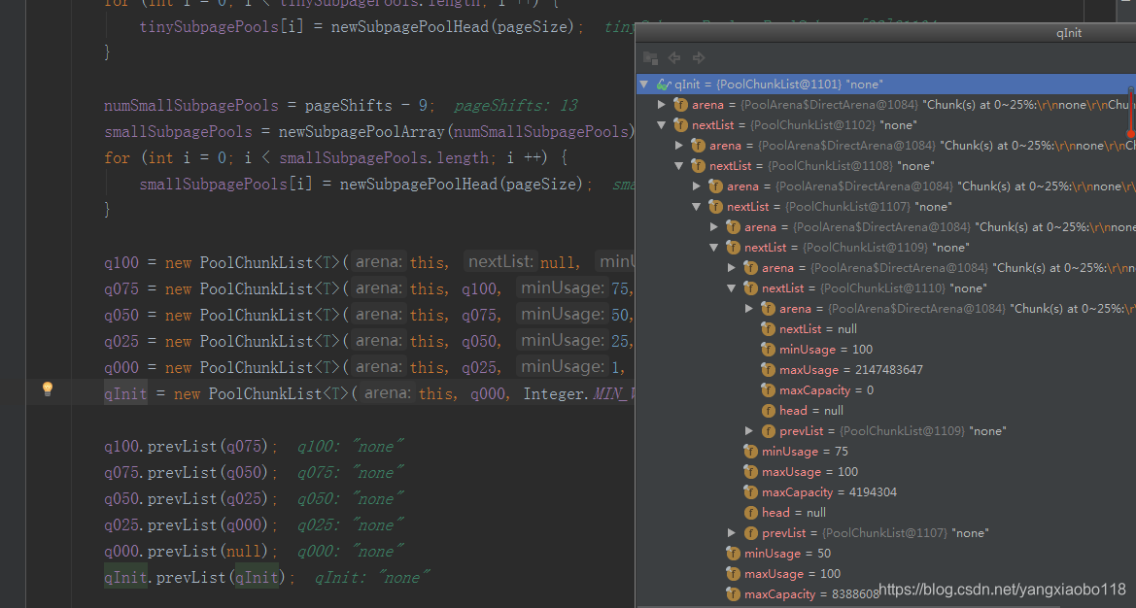The width and height of the screenshot is (1136, 608).
Task: Click the qInit.prevList(qInit) statement
Action: click(x=199, y=578)
